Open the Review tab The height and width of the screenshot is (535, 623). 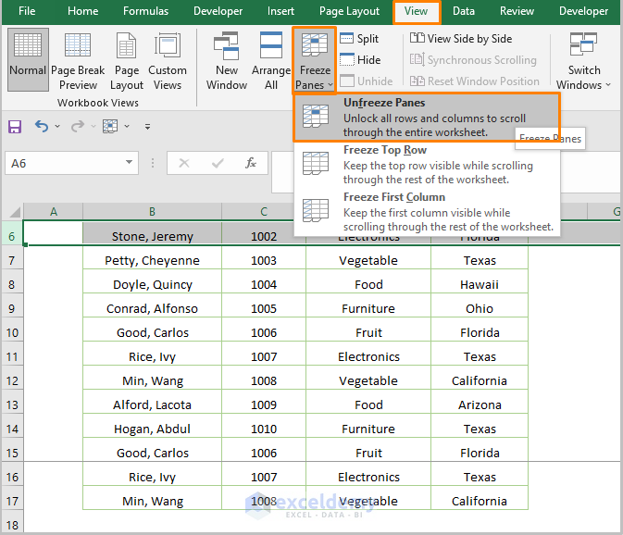click(x=517, y=11)
